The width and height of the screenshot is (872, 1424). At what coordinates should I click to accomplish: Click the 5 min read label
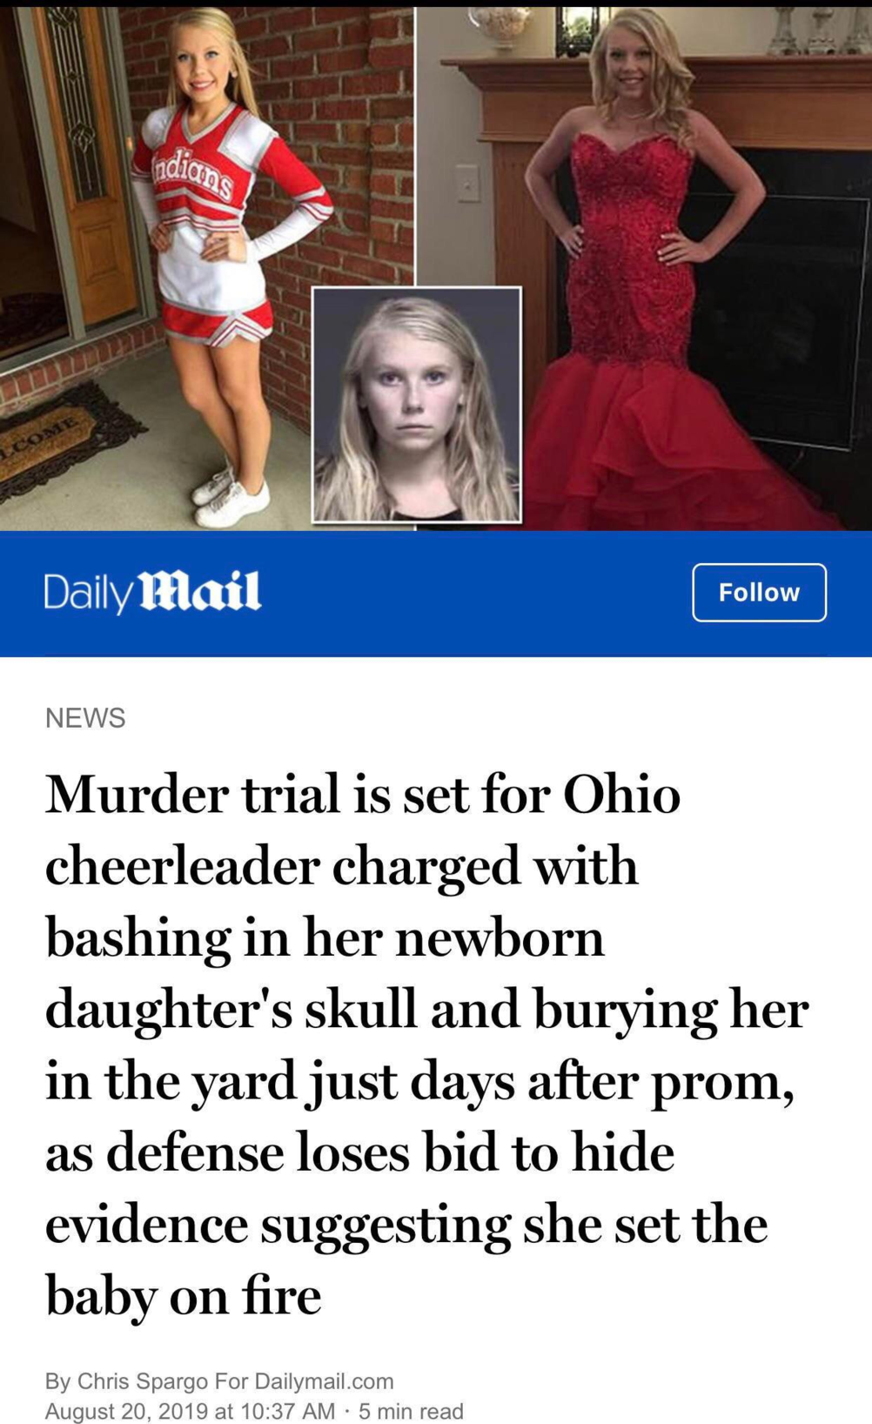(411, 1410)
